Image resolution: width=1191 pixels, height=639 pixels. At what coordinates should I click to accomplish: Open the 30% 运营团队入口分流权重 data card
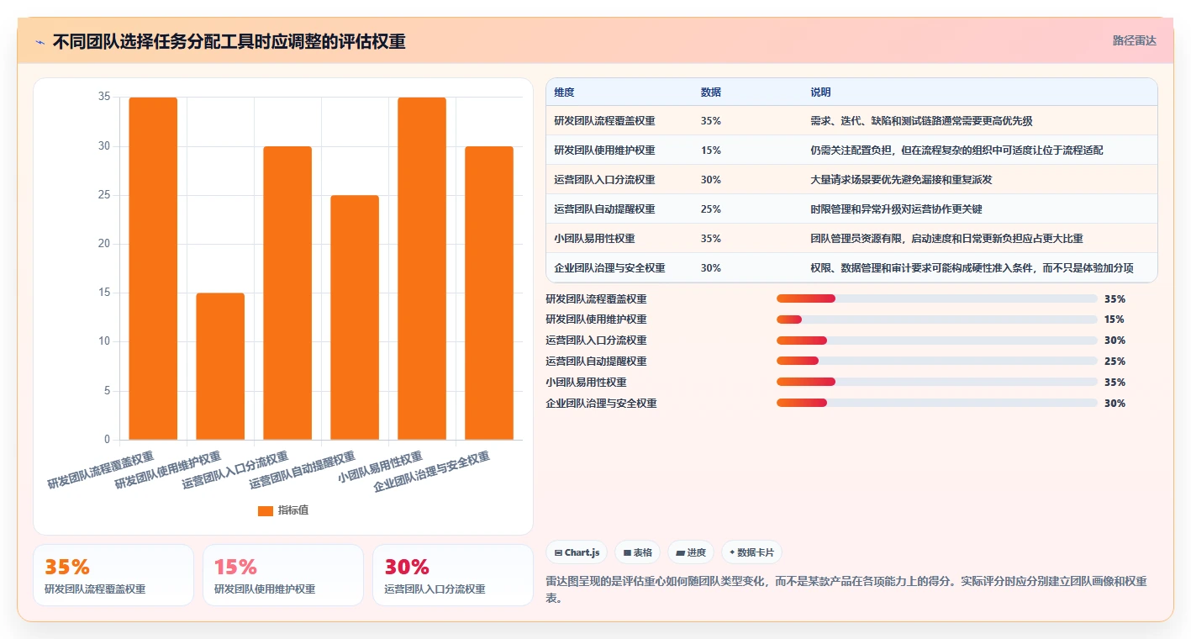coord(453,575)
